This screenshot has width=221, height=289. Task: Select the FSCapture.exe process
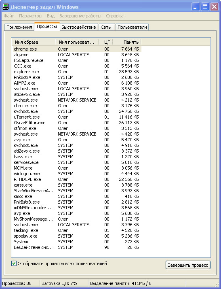pos(76,60)
